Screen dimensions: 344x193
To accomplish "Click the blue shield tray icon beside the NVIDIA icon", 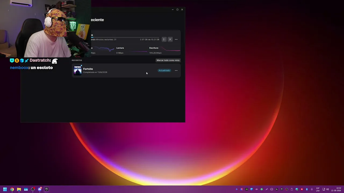I will [252, 189].
